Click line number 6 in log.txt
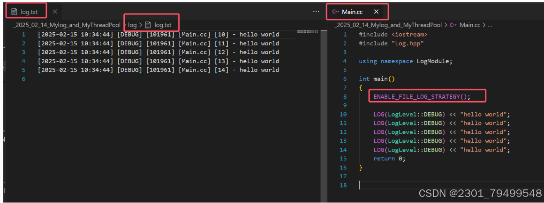This screenshot has width=544, height=203. coord(23,79)
